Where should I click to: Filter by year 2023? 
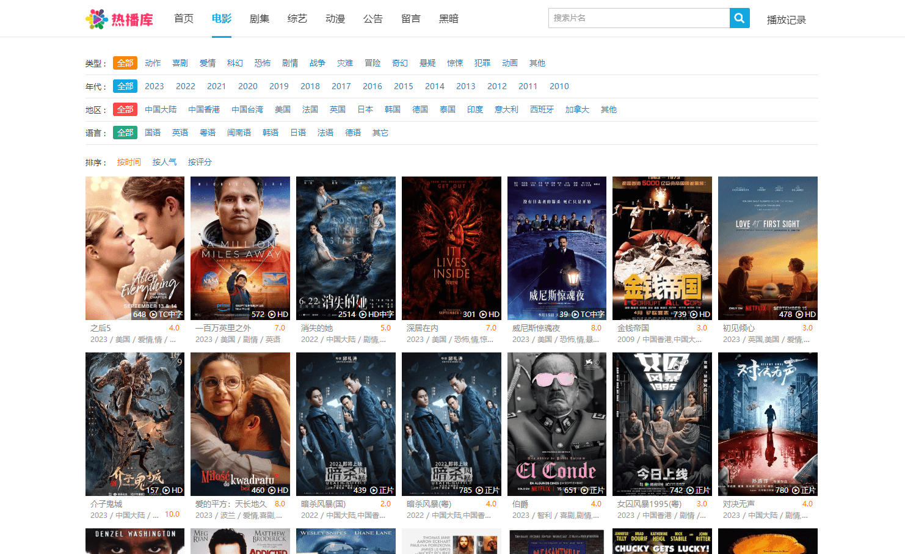(x=154, y=86)
